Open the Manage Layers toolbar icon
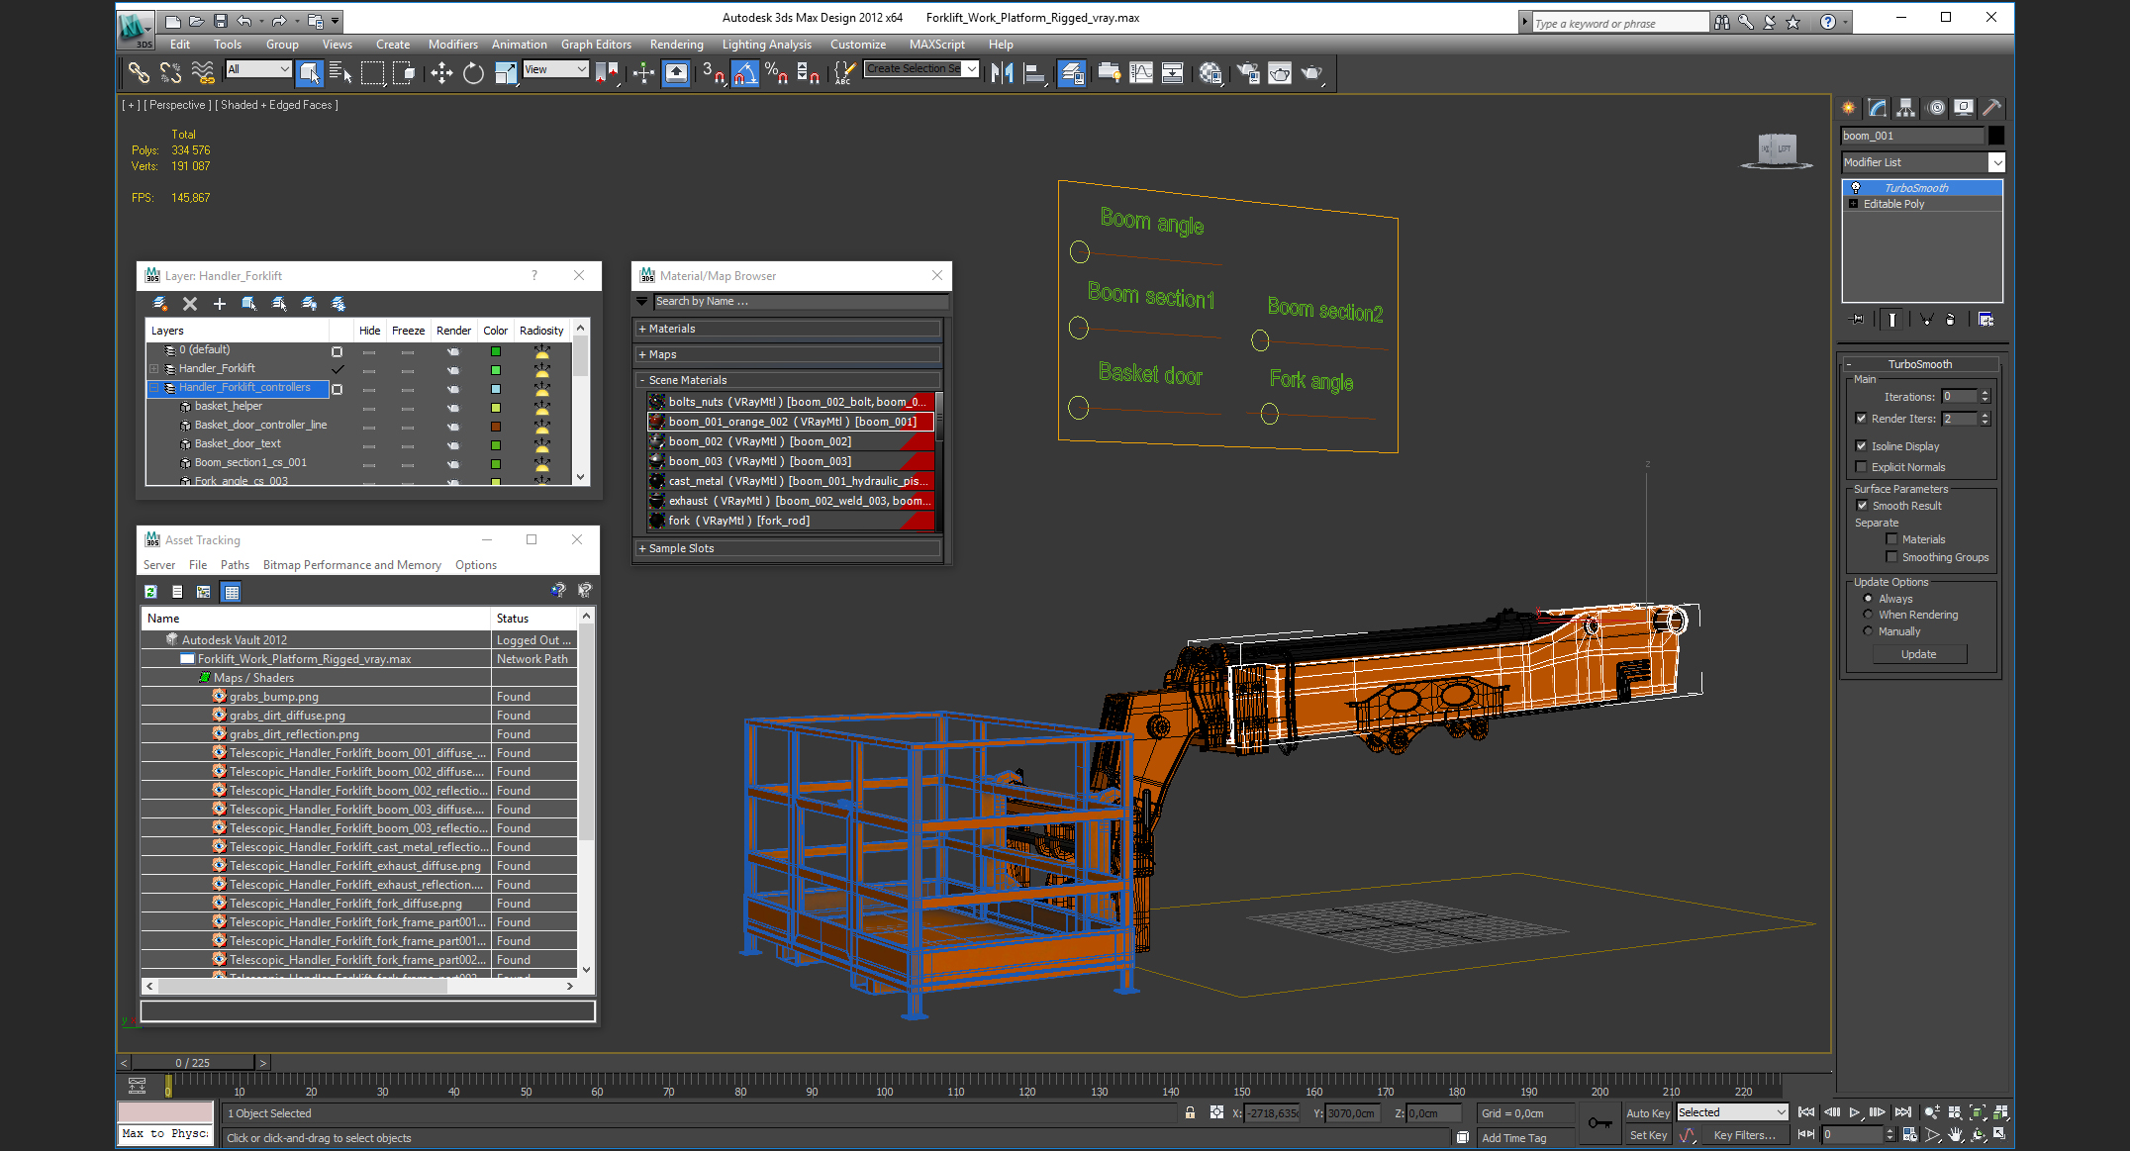The width and height of the screenshot is (2130, 1151). tap(1072, 72)
